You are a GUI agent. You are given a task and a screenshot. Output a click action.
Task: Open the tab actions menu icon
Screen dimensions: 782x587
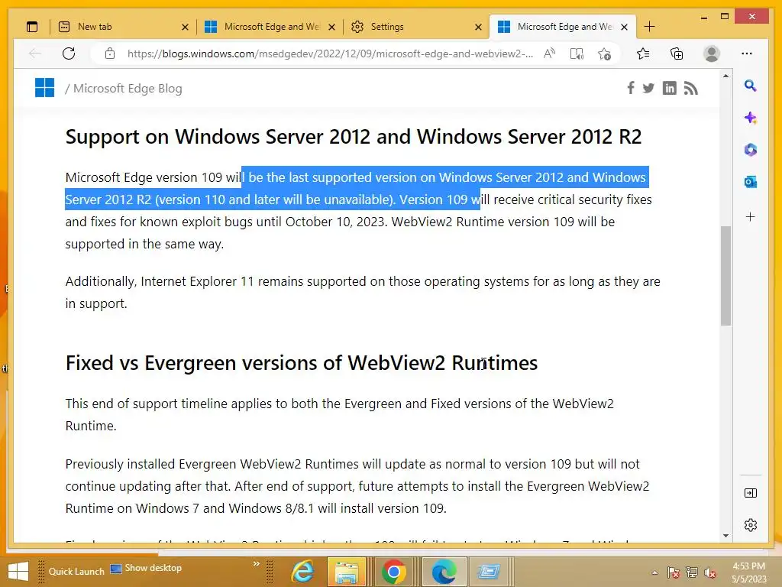[x=32, y=27]
